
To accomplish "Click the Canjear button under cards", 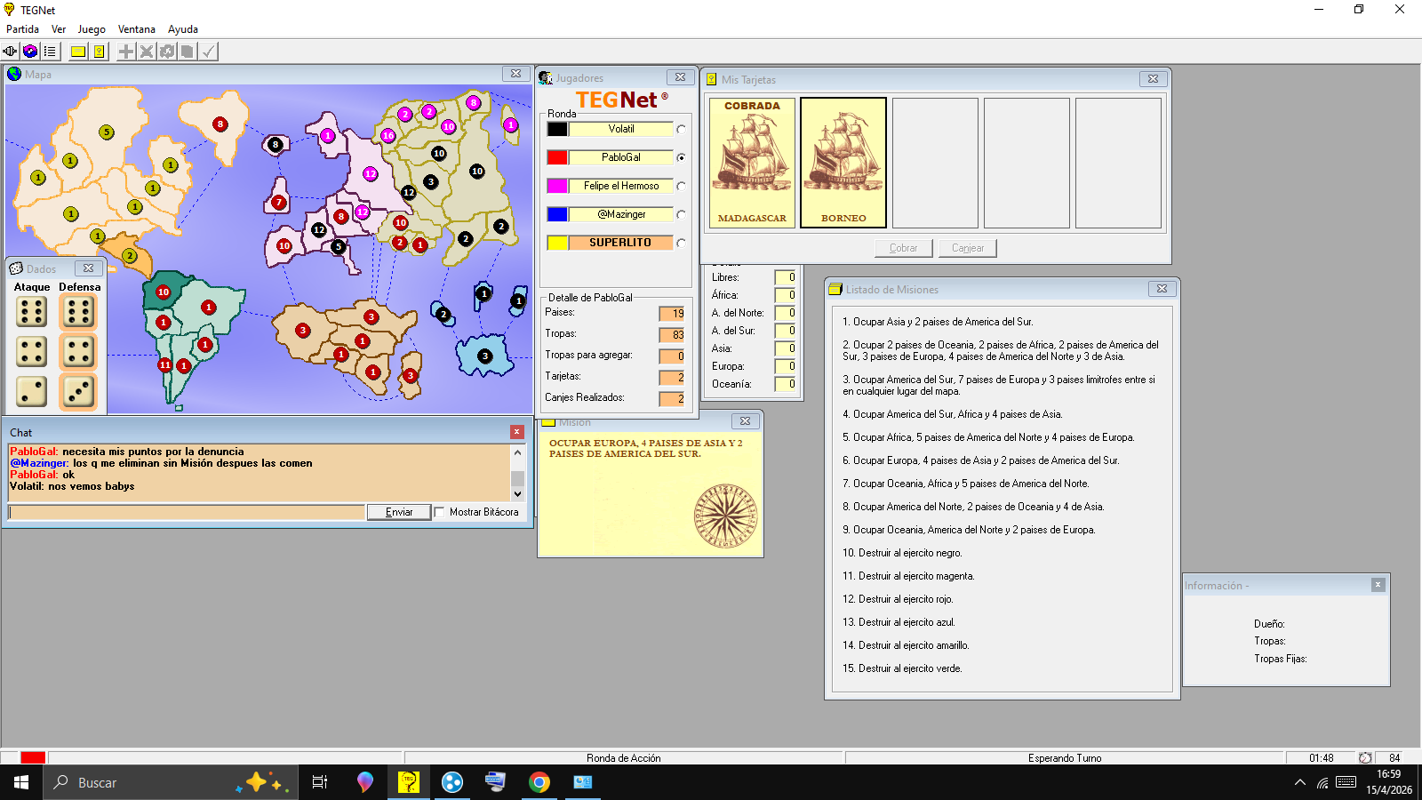I will [967, 248].
